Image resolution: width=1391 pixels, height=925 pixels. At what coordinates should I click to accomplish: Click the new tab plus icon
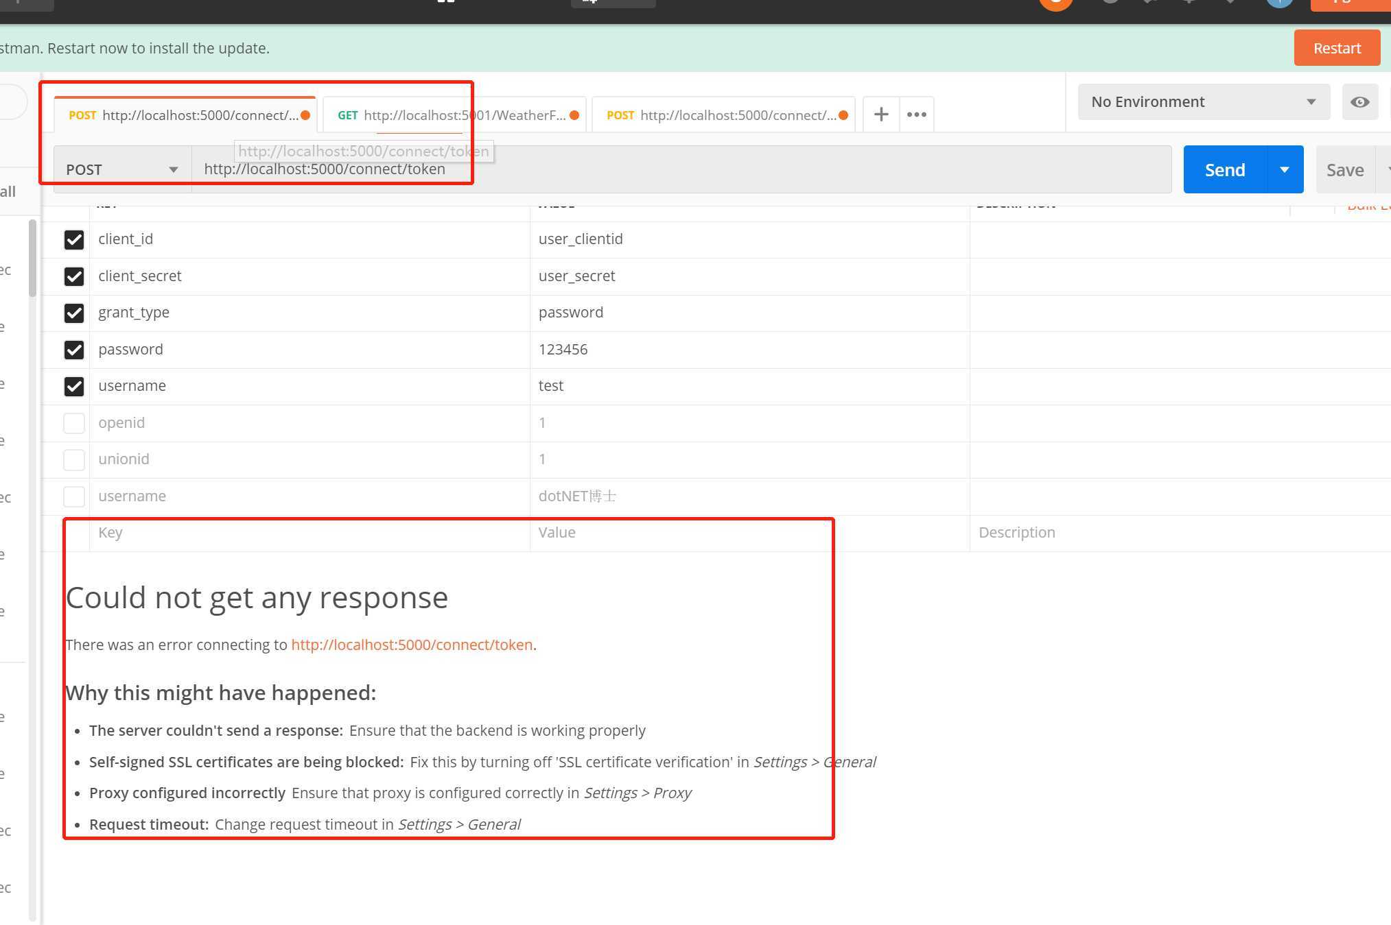click(x=881, y=112)
